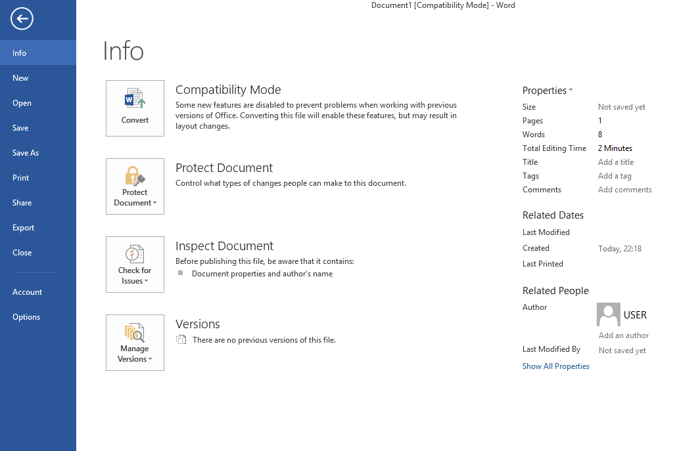The image size is (696, 451).
Task: Click the Show All Properties link
Action: [x=556, y=366]
